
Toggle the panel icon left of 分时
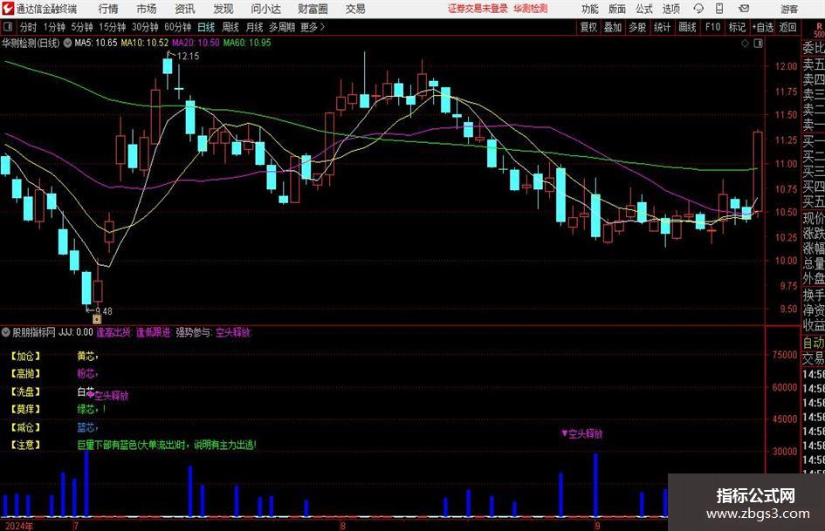pyautogui.click(x=8, y=27)
